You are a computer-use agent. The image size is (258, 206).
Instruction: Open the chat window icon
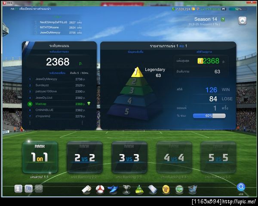tap(29, 188)
